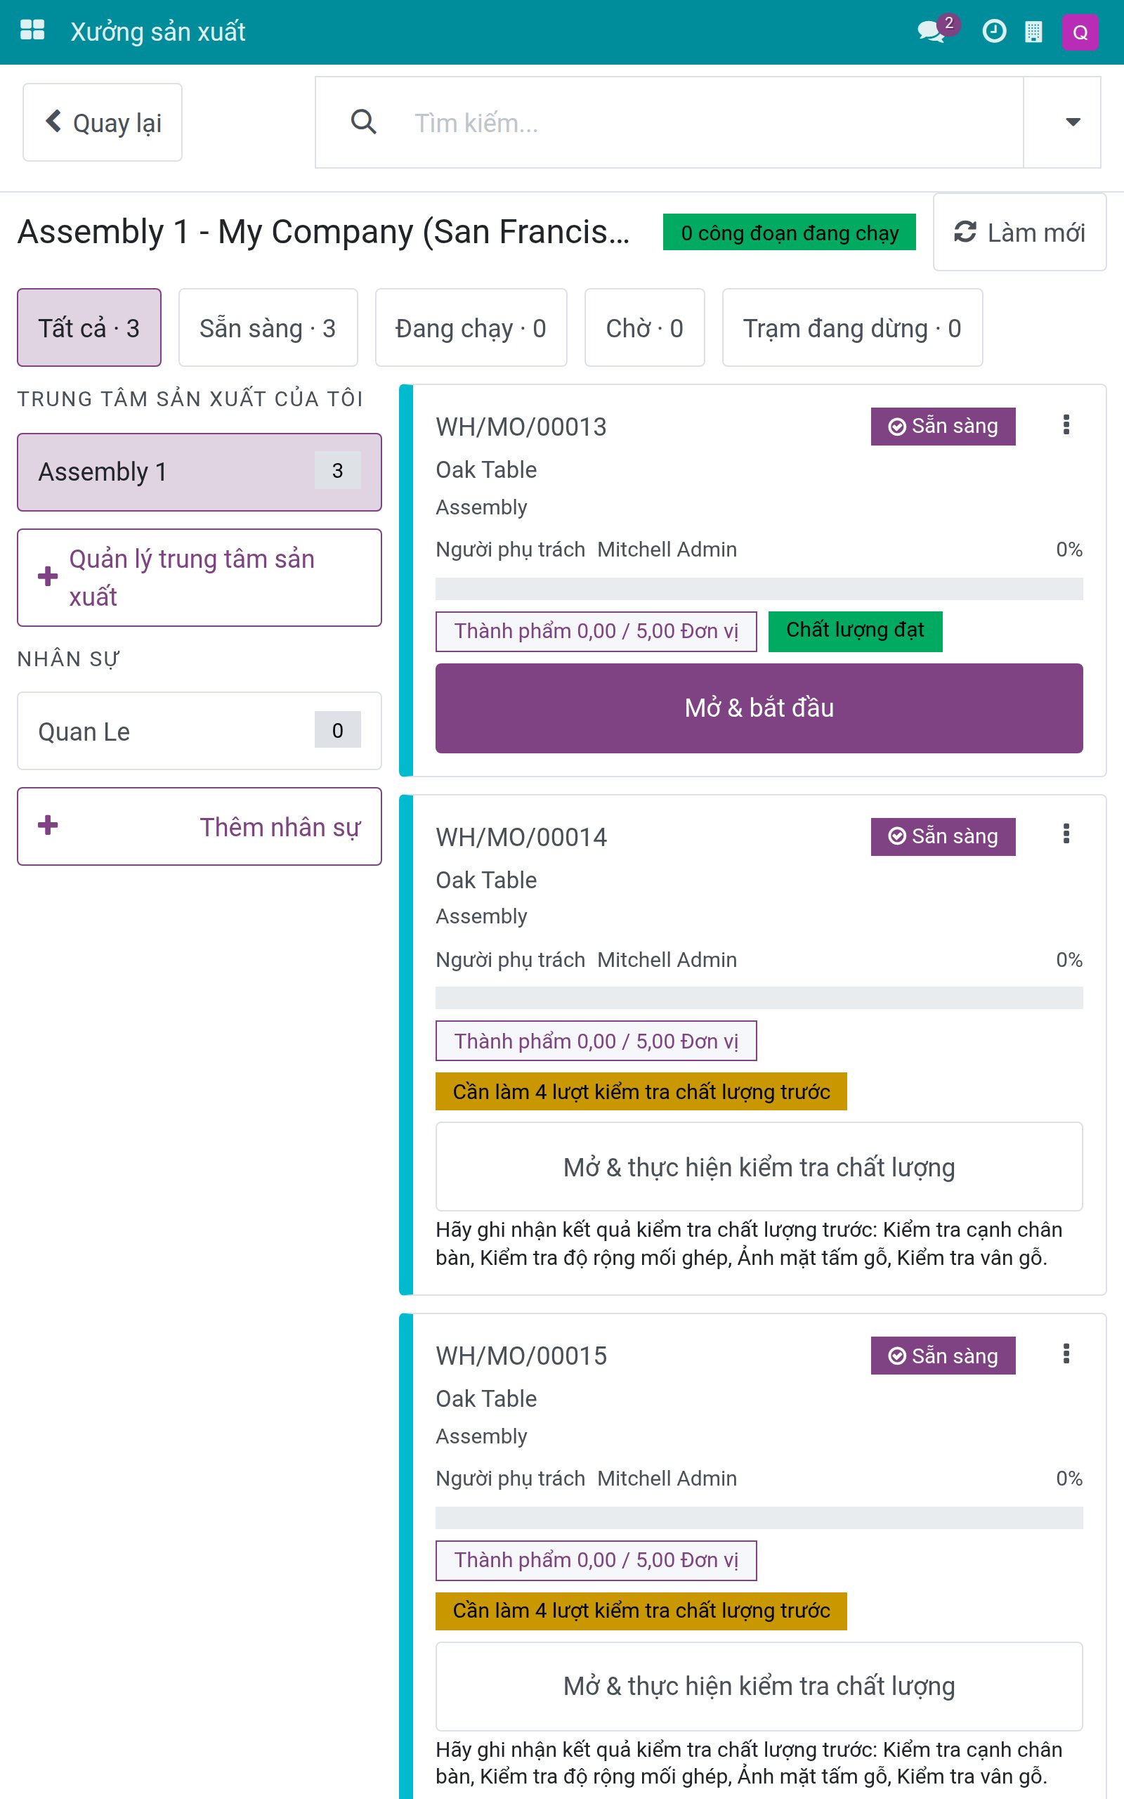Image resolution: width=1124 pixels, height=1799 pixels.
Task: Open the activities clock icon
Action: pos(994,31)
